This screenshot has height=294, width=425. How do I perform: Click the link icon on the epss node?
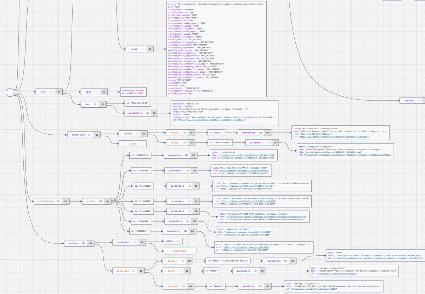click(104, 92)
